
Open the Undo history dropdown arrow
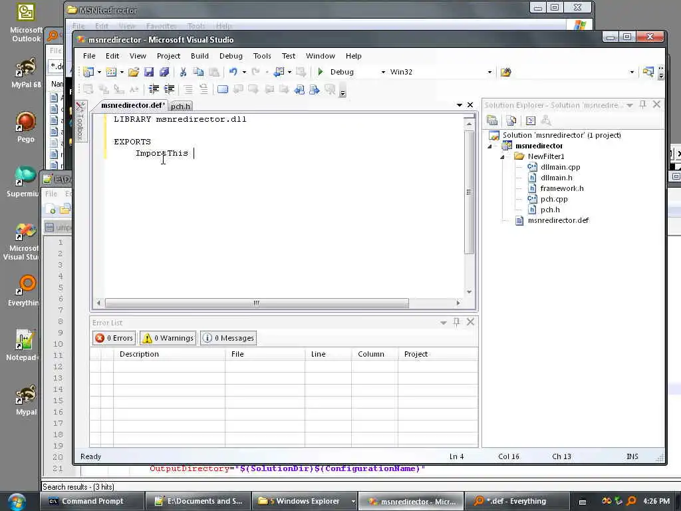[244, 72]
